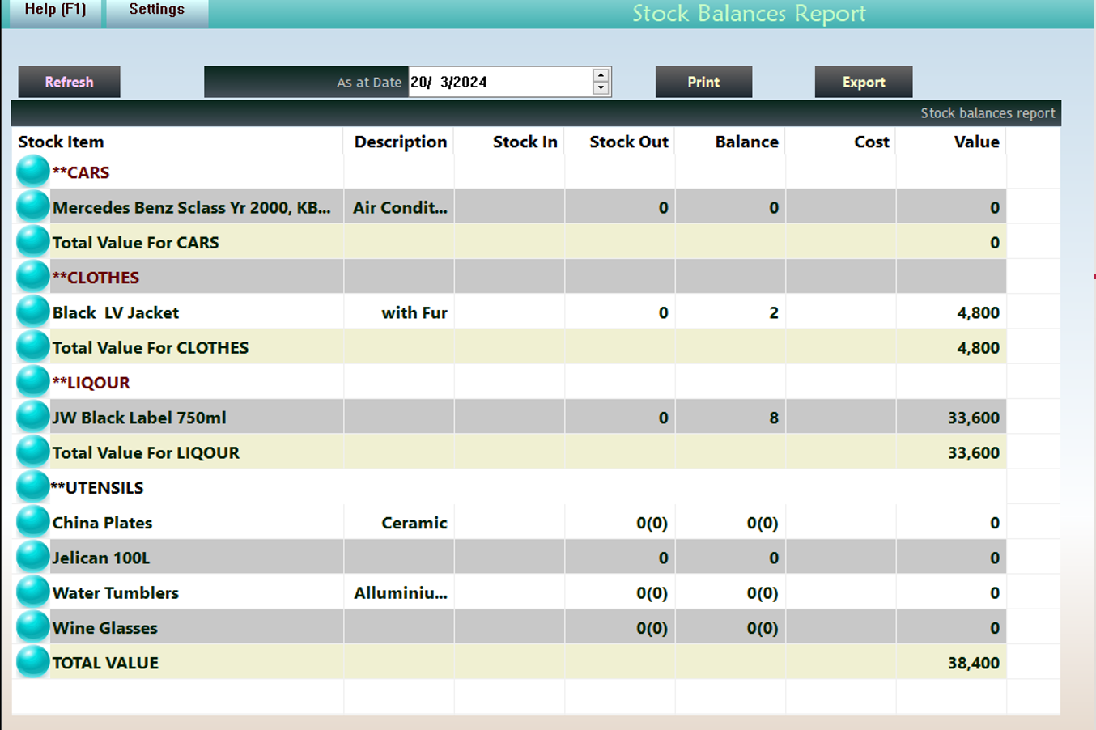Click into the As at Date field
The image size is (1096, 730).
click(499, 82)
